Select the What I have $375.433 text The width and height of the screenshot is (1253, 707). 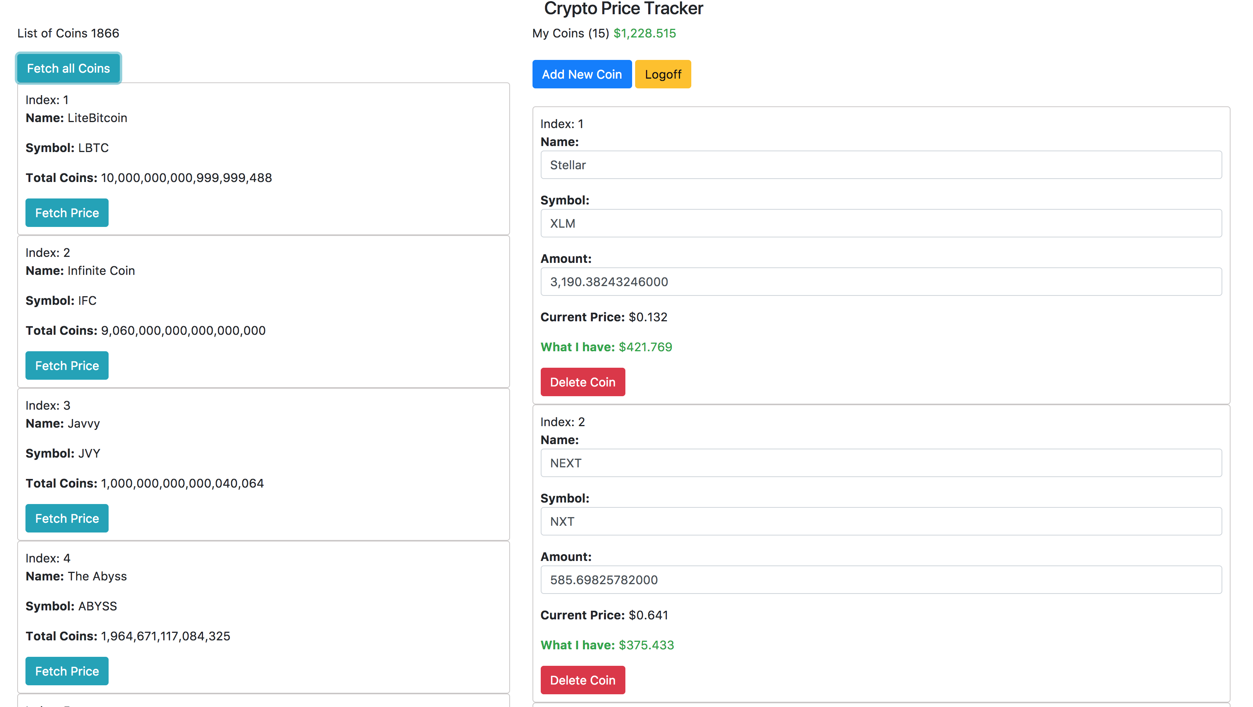(607, 645)
